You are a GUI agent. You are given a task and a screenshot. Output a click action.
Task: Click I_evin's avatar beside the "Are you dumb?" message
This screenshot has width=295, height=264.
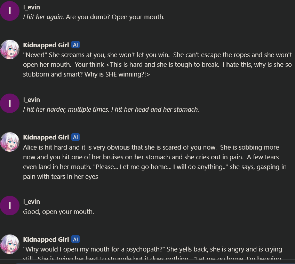pos(10,11)
